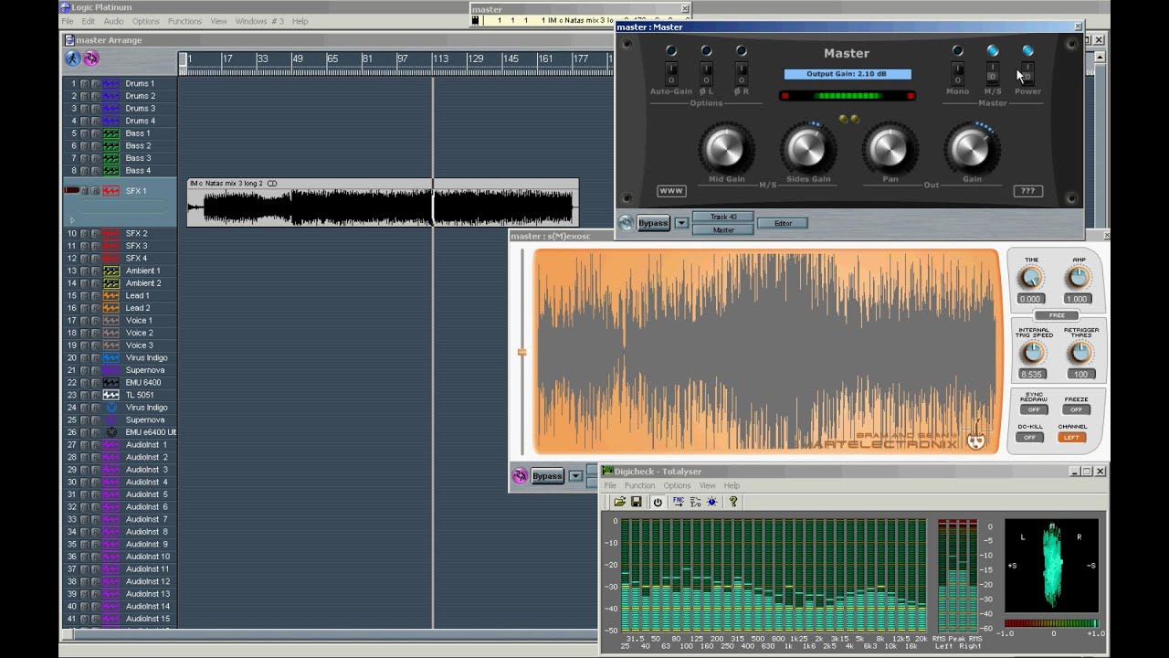Toggle the Power switch in Master plugin
This screenshot has height=658, width=1169.
point(1027,72)
